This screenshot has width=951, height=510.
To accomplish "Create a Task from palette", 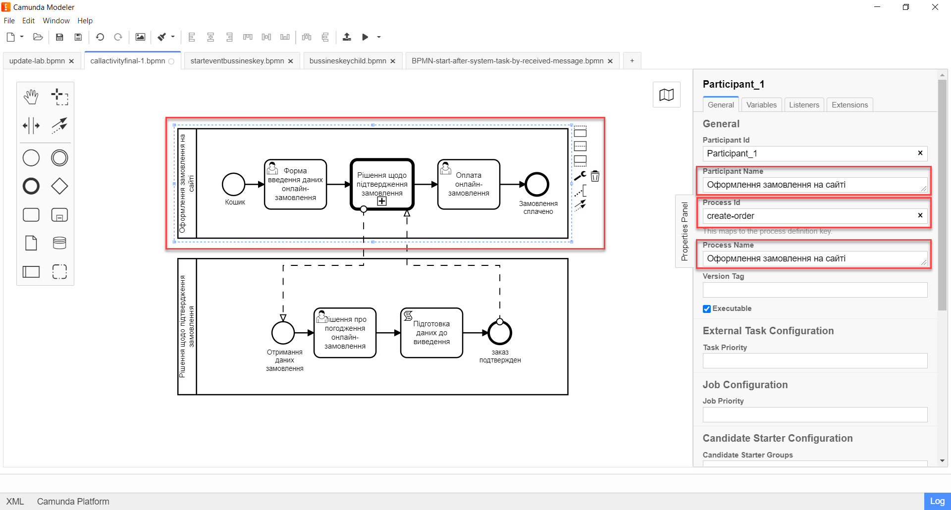I will click(x=31, y=215).
